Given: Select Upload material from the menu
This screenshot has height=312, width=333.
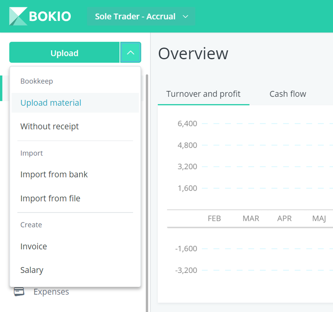Looking at the screenshot, I should (x=75, y=103).
